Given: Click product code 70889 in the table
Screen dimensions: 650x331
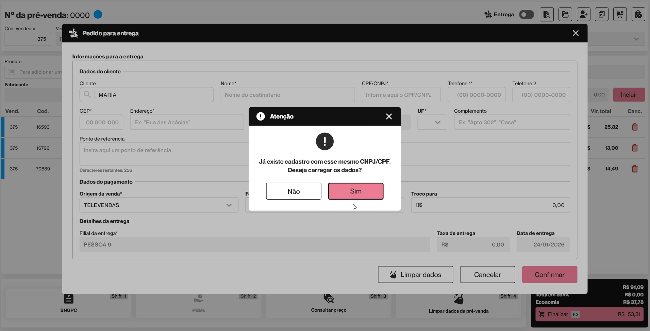Looking at the screenshot, I should (x=43, y=169).
